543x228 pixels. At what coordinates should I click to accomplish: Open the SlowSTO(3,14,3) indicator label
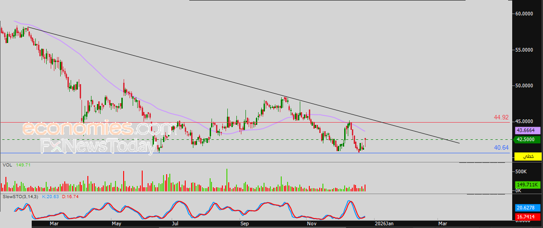pos(20,197)
